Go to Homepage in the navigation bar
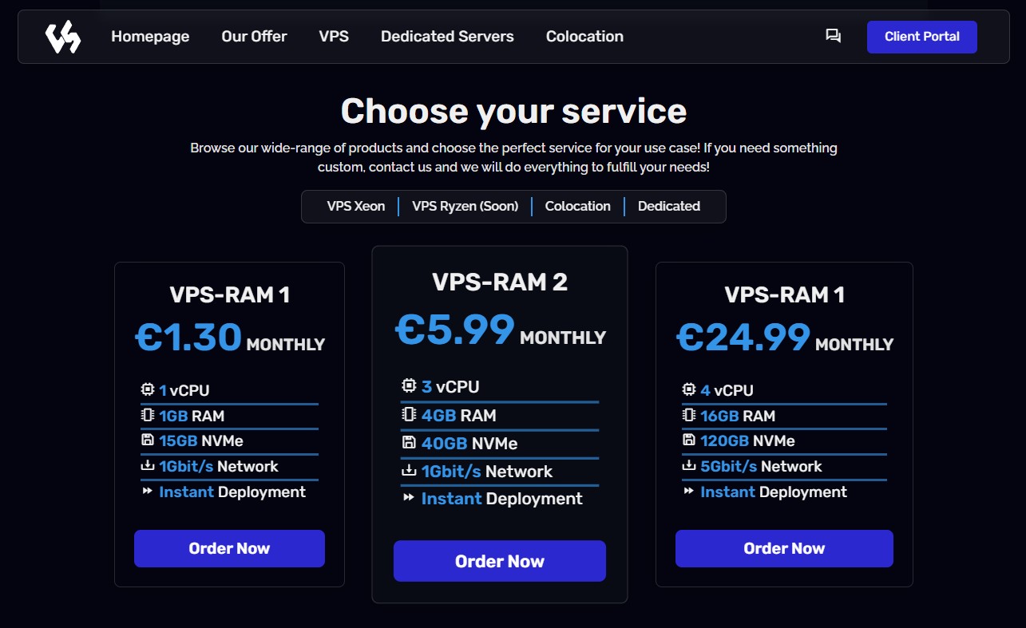Screen dimensions: 1026x628 [150, 37]
